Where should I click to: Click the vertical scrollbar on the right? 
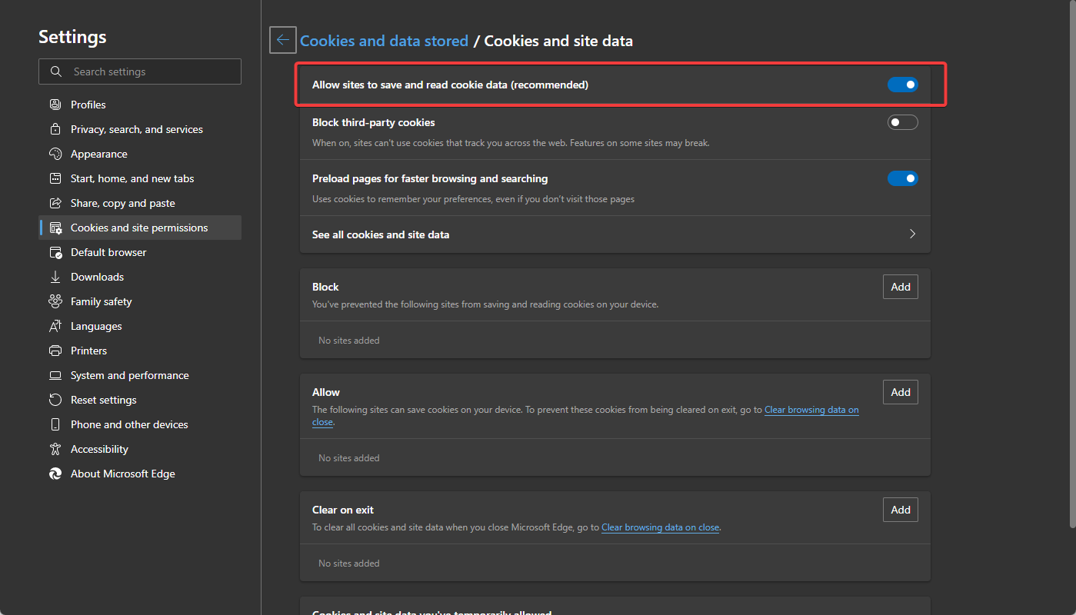pos(1072,264)
